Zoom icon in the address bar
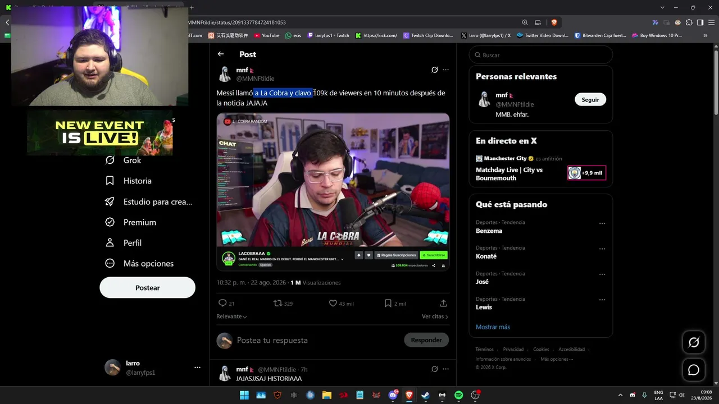This screenshot has height=404, width=719. [x=525, y=22]
